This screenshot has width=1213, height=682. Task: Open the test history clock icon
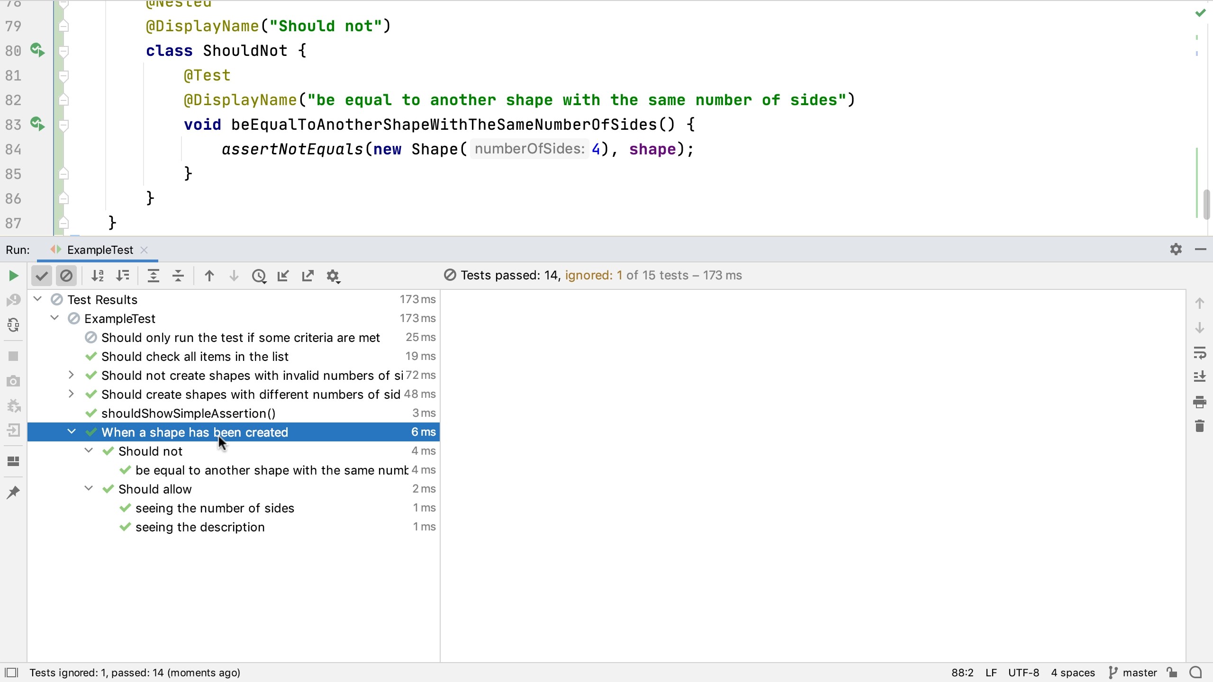[259, 276]
